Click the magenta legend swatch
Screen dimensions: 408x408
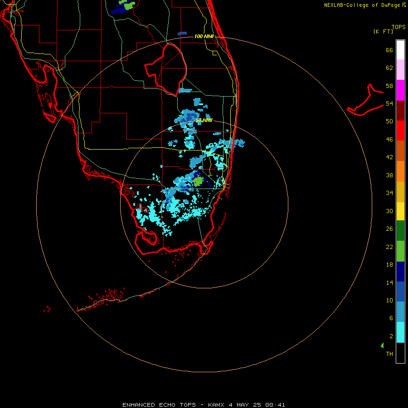(400, 90)
